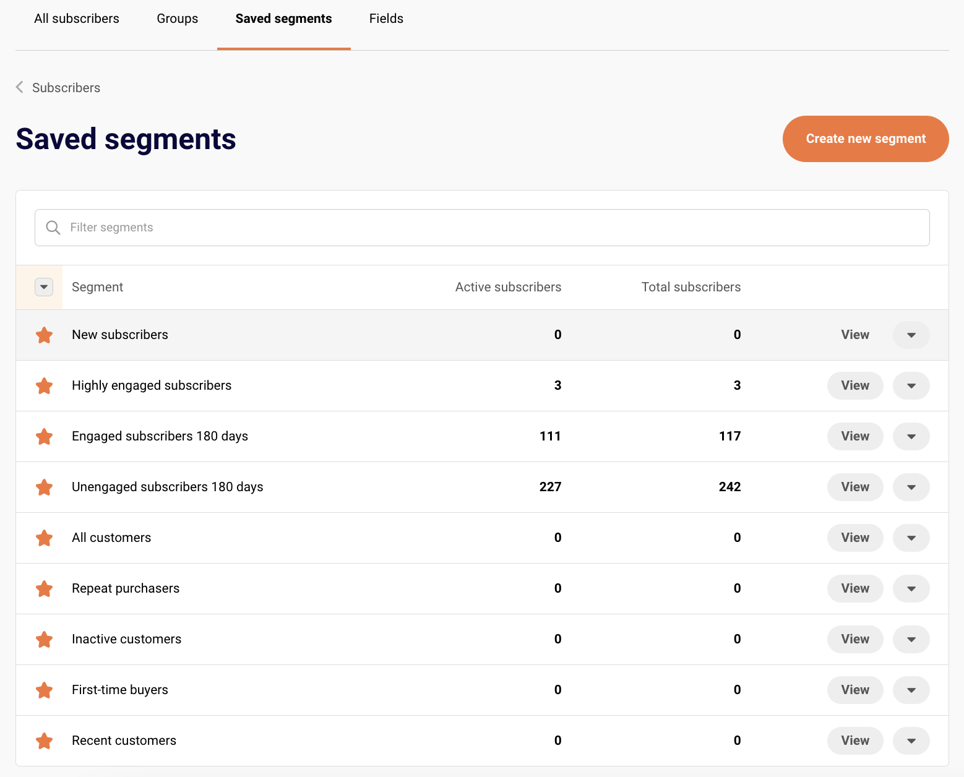964x777 pixels.
Task: Click the star icon for Highly engaged subscribers
Action: tap(44, 386)
